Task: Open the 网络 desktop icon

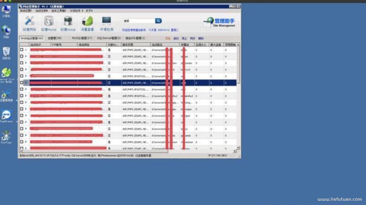Action: pyautogui.click(x=6, y=32)
